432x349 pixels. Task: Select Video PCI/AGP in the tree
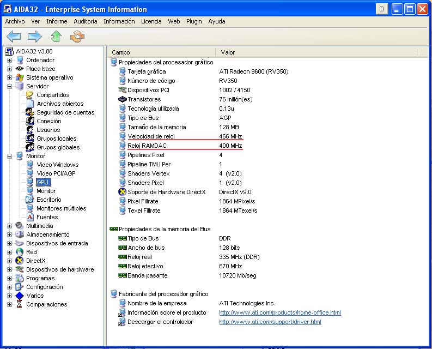(57, 173)
